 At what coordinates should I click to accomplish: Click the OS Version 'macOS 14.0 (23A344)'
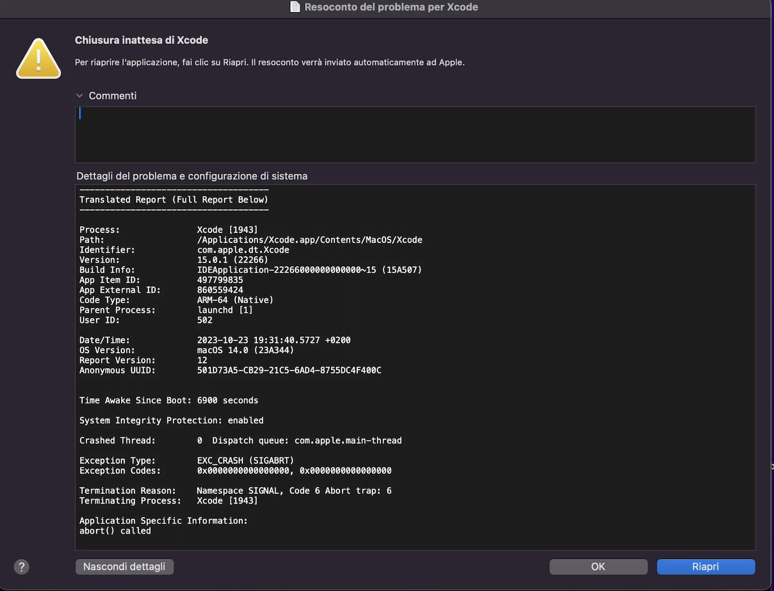pos(246,351)
